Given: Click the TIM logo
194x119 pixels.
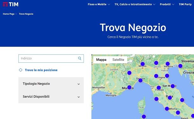Looking at the screenshot, I should click(x=10, y=4).
